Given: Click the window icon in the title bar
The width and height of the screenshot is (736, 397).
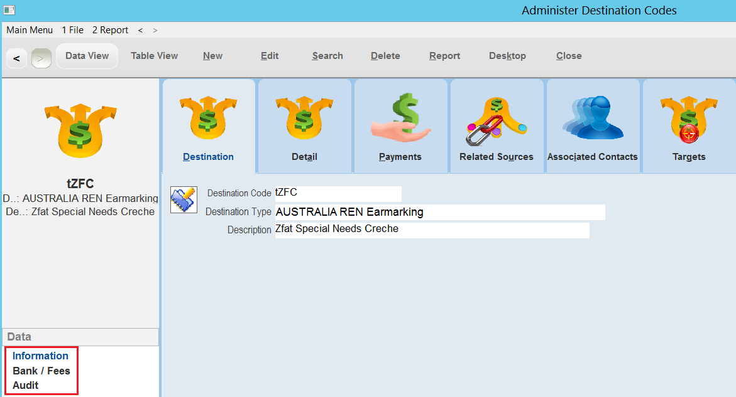Looking at the screenshot, I should pyautogui.click(x=9, y=10).
